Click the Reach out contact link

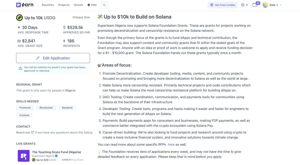[23, 132]
